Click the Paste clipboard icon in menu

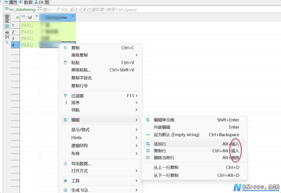(x=65, y=63)
